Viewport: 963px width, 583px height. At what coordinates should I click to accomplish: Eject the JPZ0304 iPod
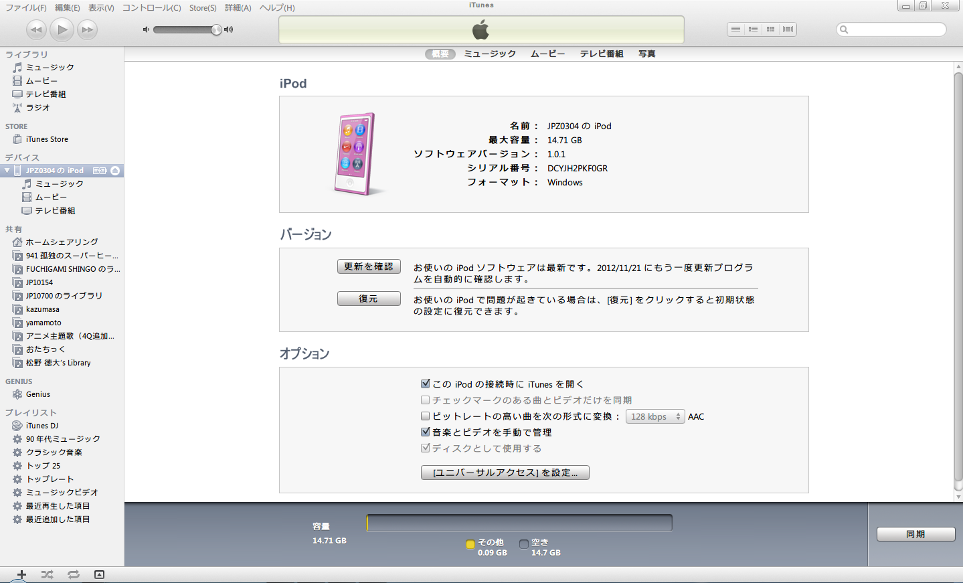click(115, 171)
